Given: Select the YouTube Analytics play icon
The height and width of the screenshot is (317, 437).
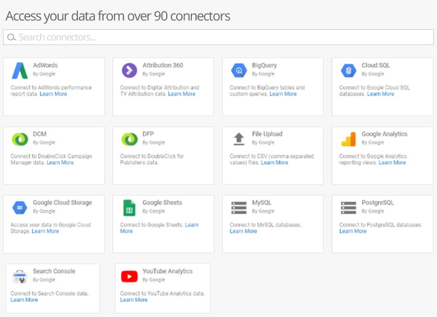Looking at the screenshot, I should (129, 277).
